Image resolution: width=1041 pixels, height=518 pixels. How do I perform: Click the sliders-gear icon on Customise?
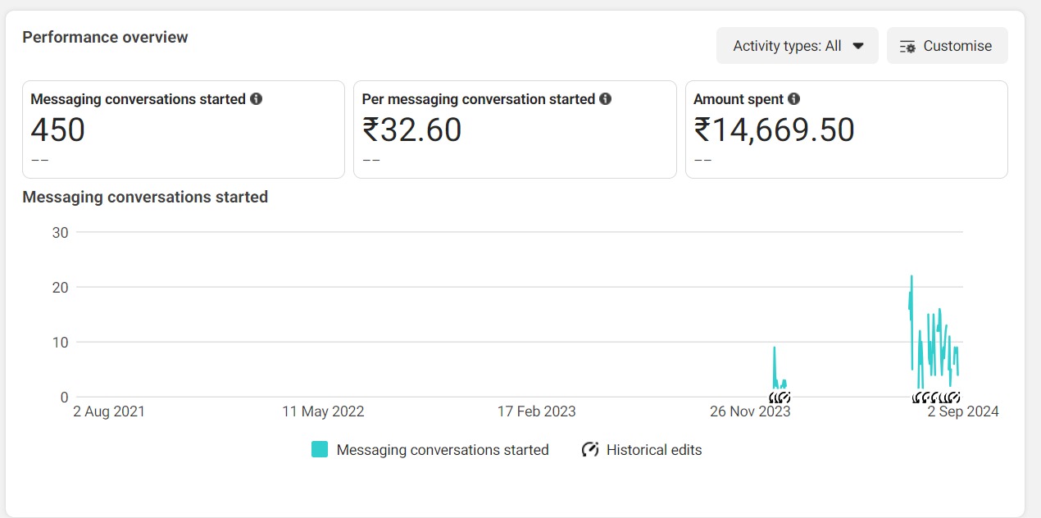907,47
